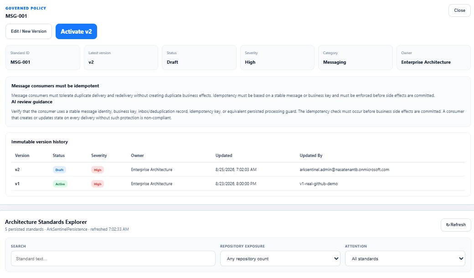The width and height of the screenshot is (474, 278).
Task: Click the Edit / New Version button
Action: pos(29,31)
